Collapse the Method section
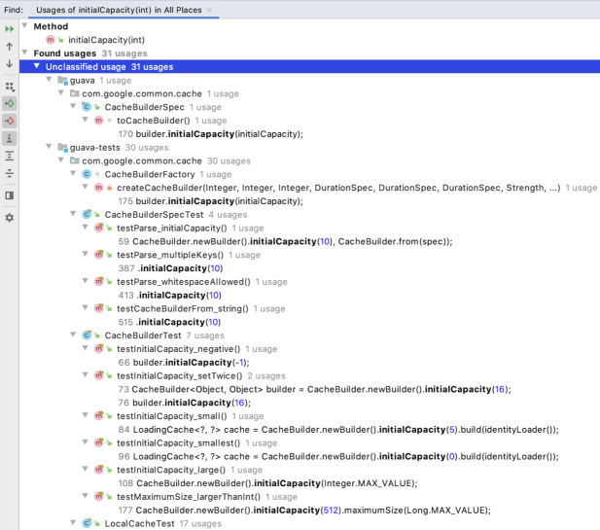Screen dimensions: 600x530 coord(25,25)
